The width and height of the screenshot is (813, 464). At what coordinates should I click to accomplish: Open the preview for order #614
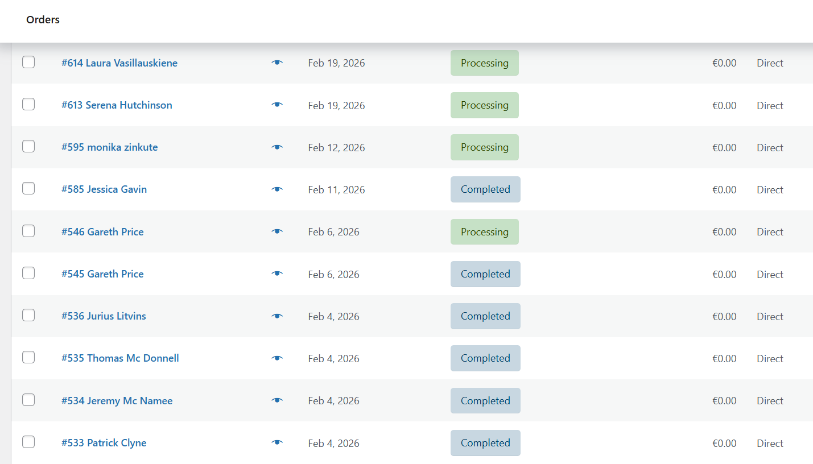click(276, 63)
